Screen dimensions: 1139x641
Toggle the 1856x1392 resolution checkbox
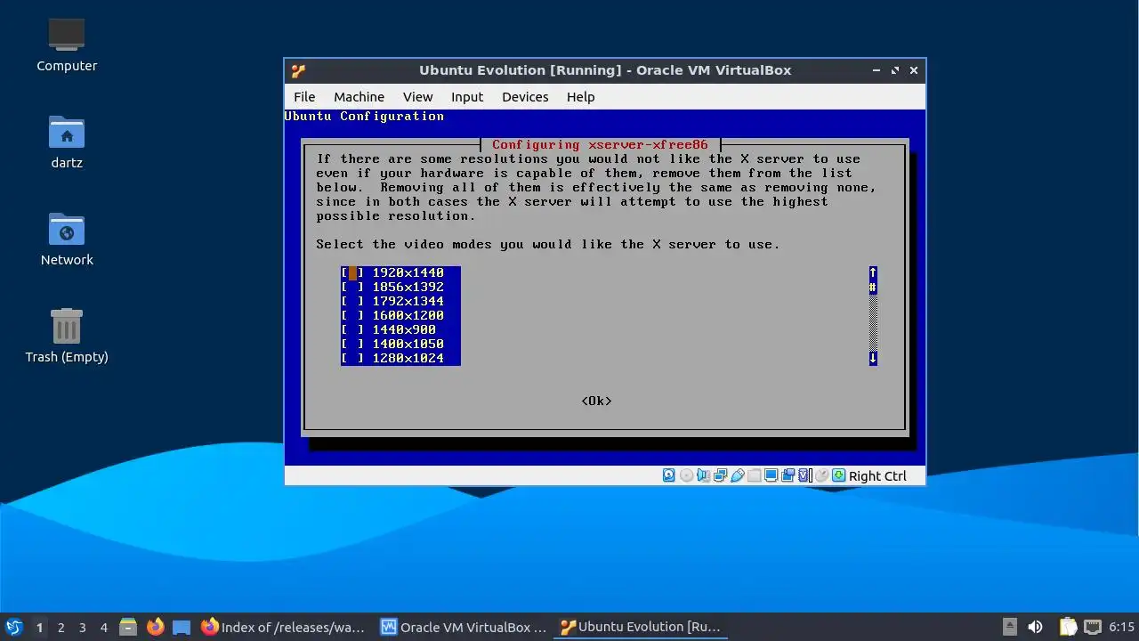[x=352, y=287]
